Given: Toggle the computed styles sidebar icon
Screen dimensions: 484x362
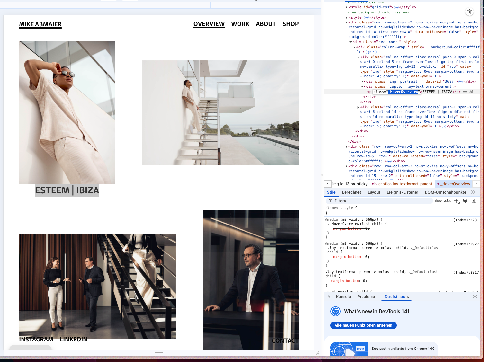Looking at the screenshot, I should (x=474, y=201).
